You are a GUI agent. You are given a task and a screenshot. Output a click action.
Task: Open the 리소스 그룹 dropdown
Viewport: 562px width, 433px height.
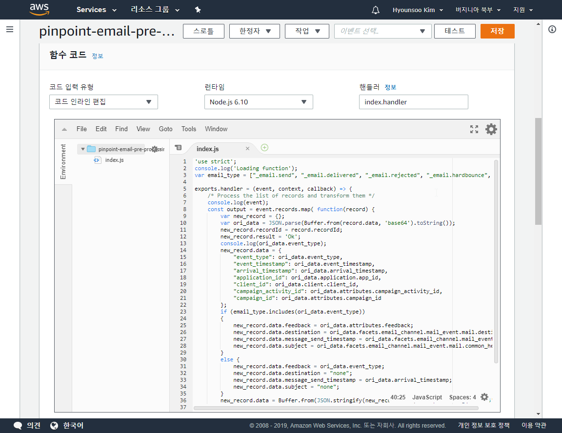point(155,10)
